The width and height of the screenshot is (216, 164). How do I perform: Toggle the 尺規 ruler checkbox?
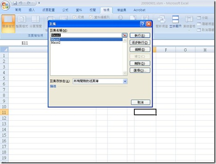point(75,17)
